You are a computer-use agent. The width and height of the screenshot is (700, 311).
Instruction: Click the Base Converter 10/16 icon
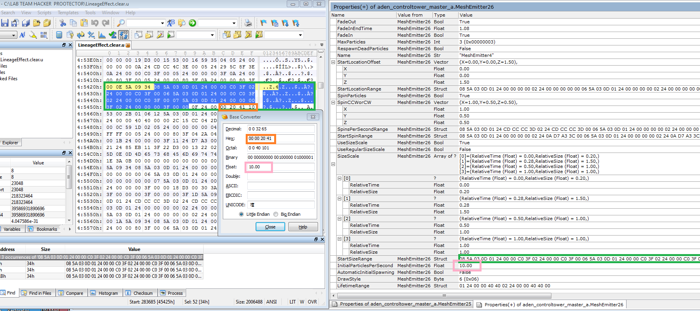coord(123,35)
